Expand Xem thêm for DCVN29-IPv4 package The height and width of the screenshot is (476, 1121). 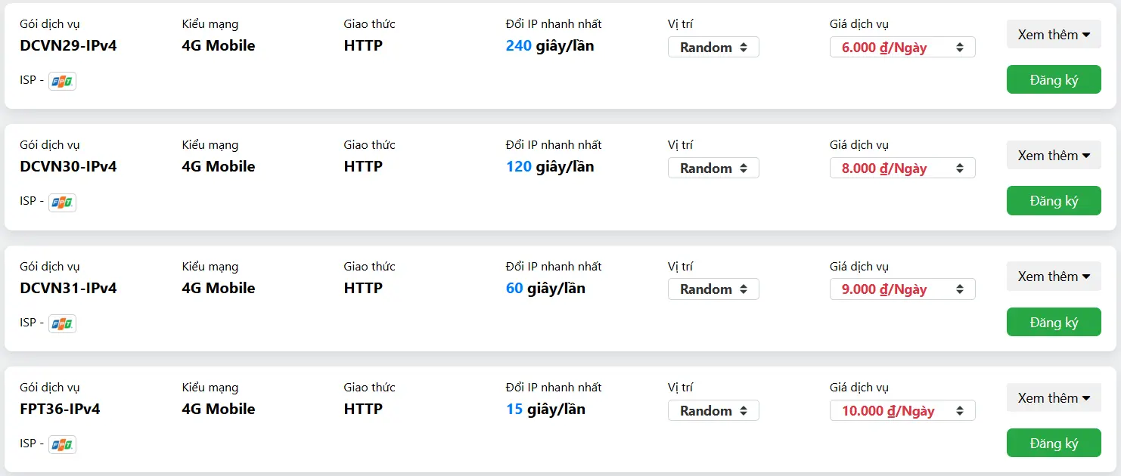pyautogui.click(x=1053, y=34)
